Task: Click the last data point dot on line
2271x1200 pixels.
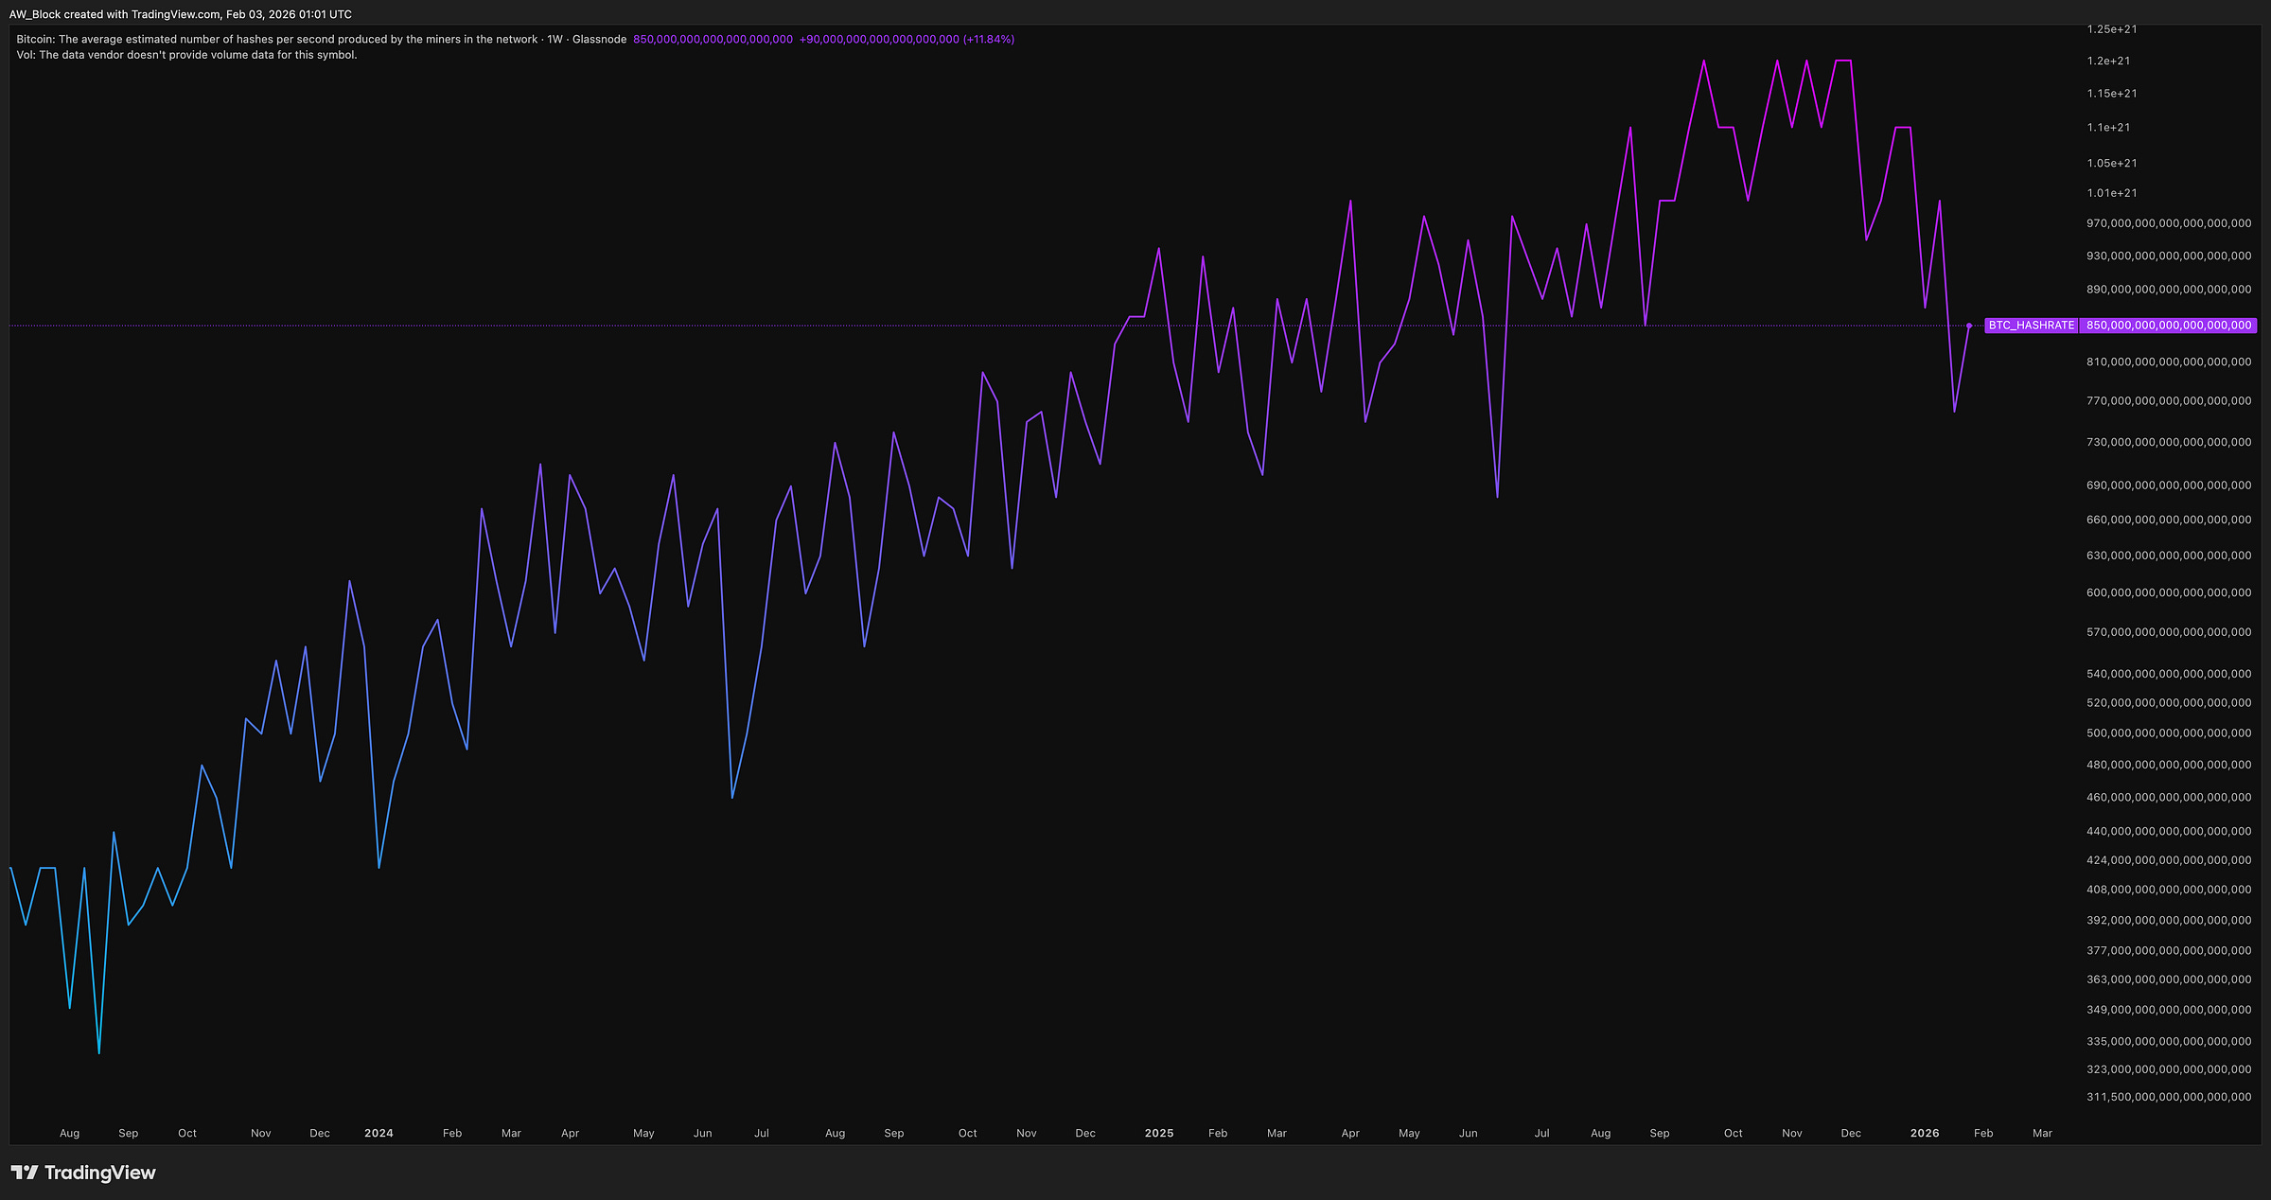Action: tap(1969, 326)
